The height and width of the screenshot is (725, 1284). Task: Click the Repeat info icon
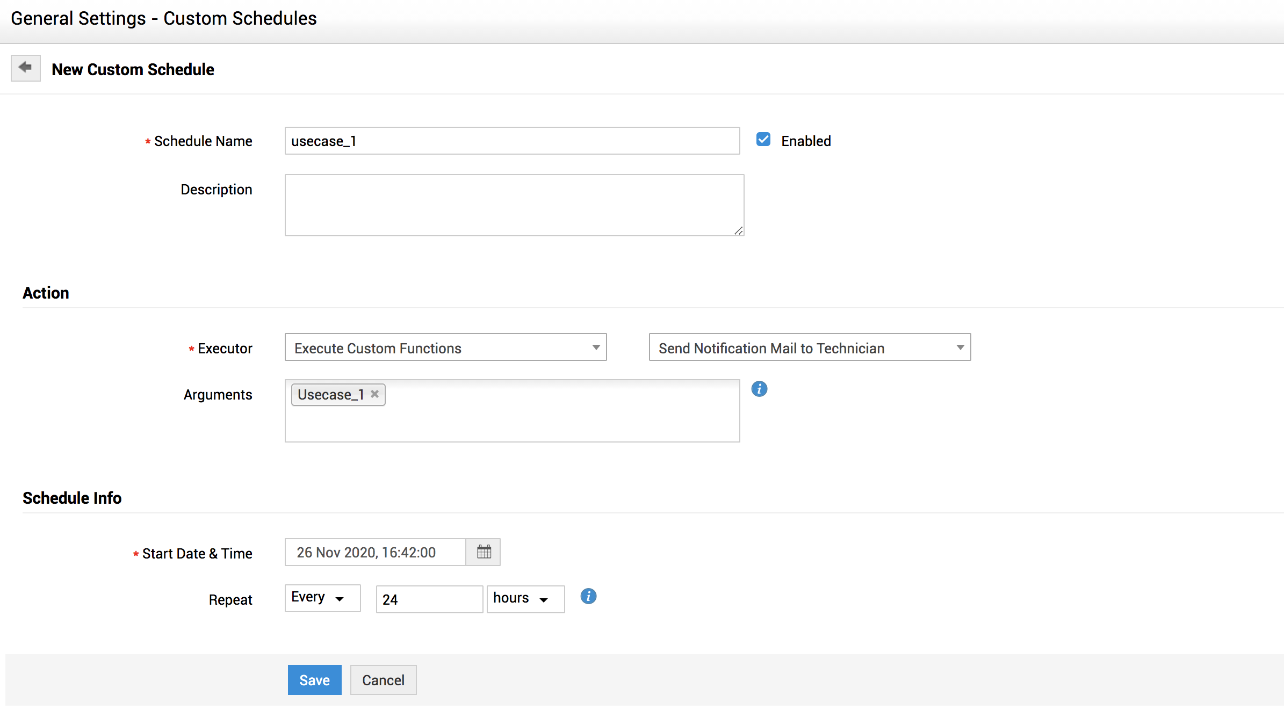[x=588, y=596]
